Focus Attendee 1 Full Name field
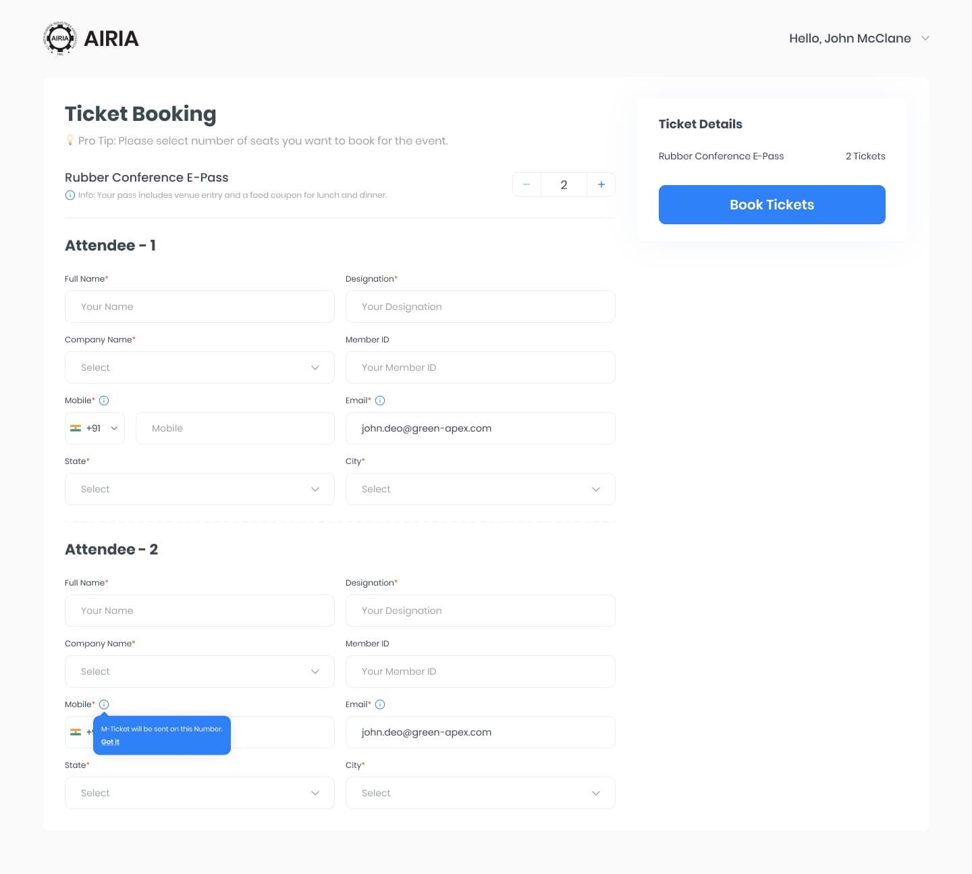The width and height of the screenshot is (972, 874). point(200,307)
